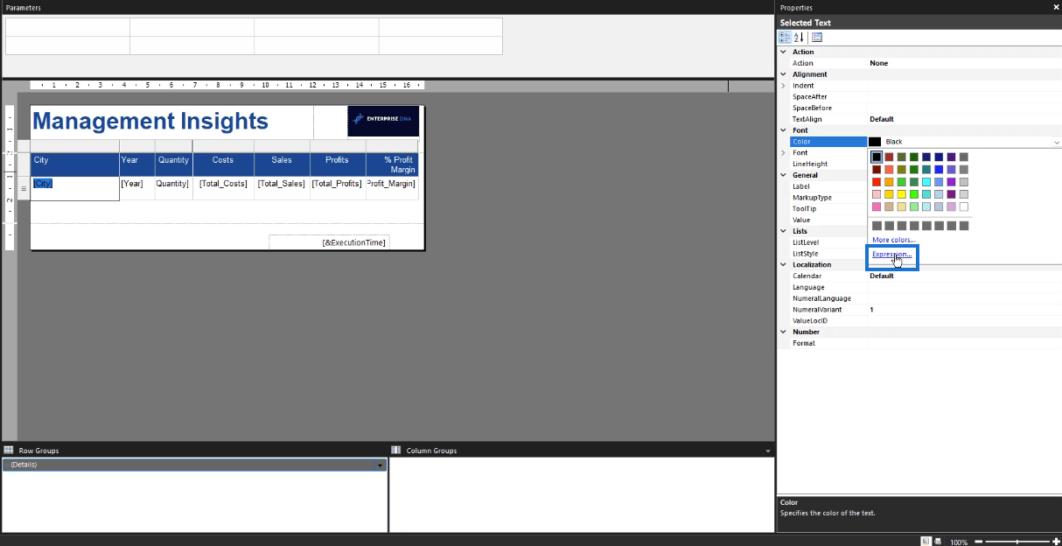This screenshot has width=1062, height=546.
Task: Select the Management Insights title textbox
Action: (172, 122)
